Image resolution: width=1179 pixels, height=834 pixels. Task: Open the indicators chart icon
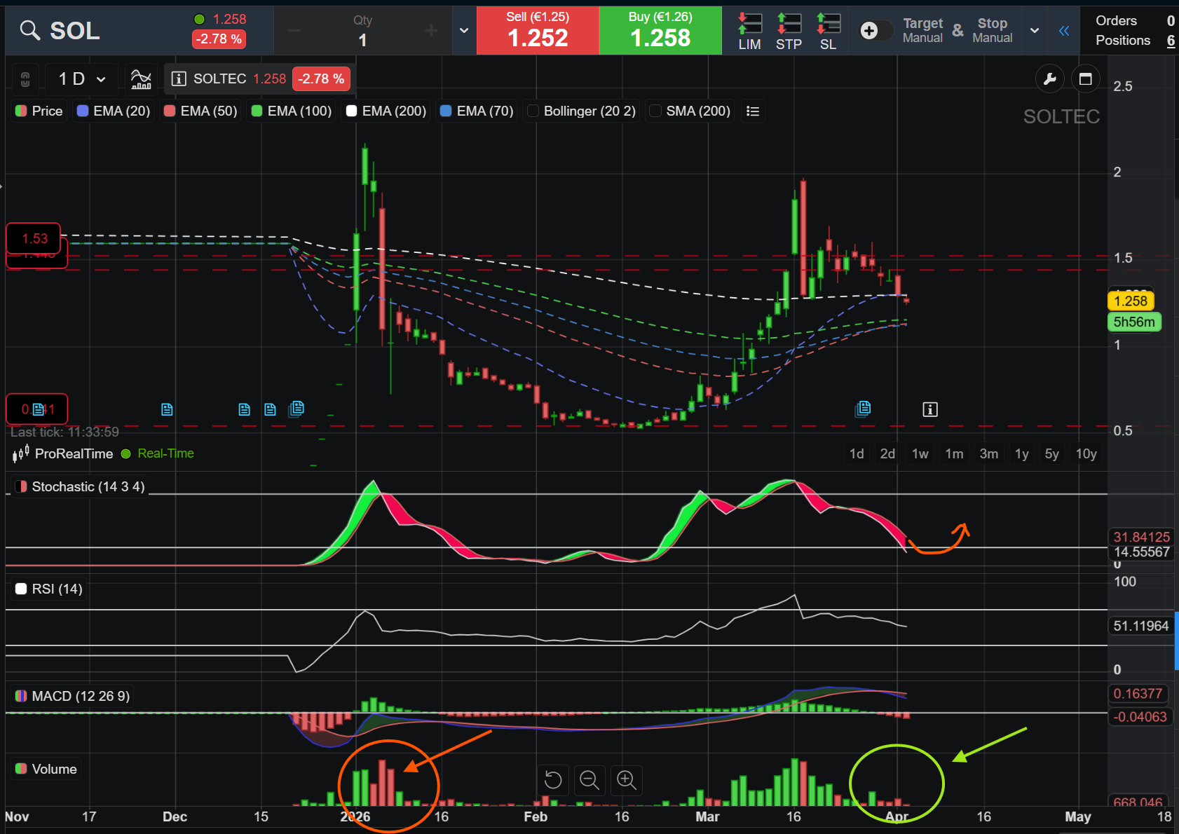(x=141, y=79)
